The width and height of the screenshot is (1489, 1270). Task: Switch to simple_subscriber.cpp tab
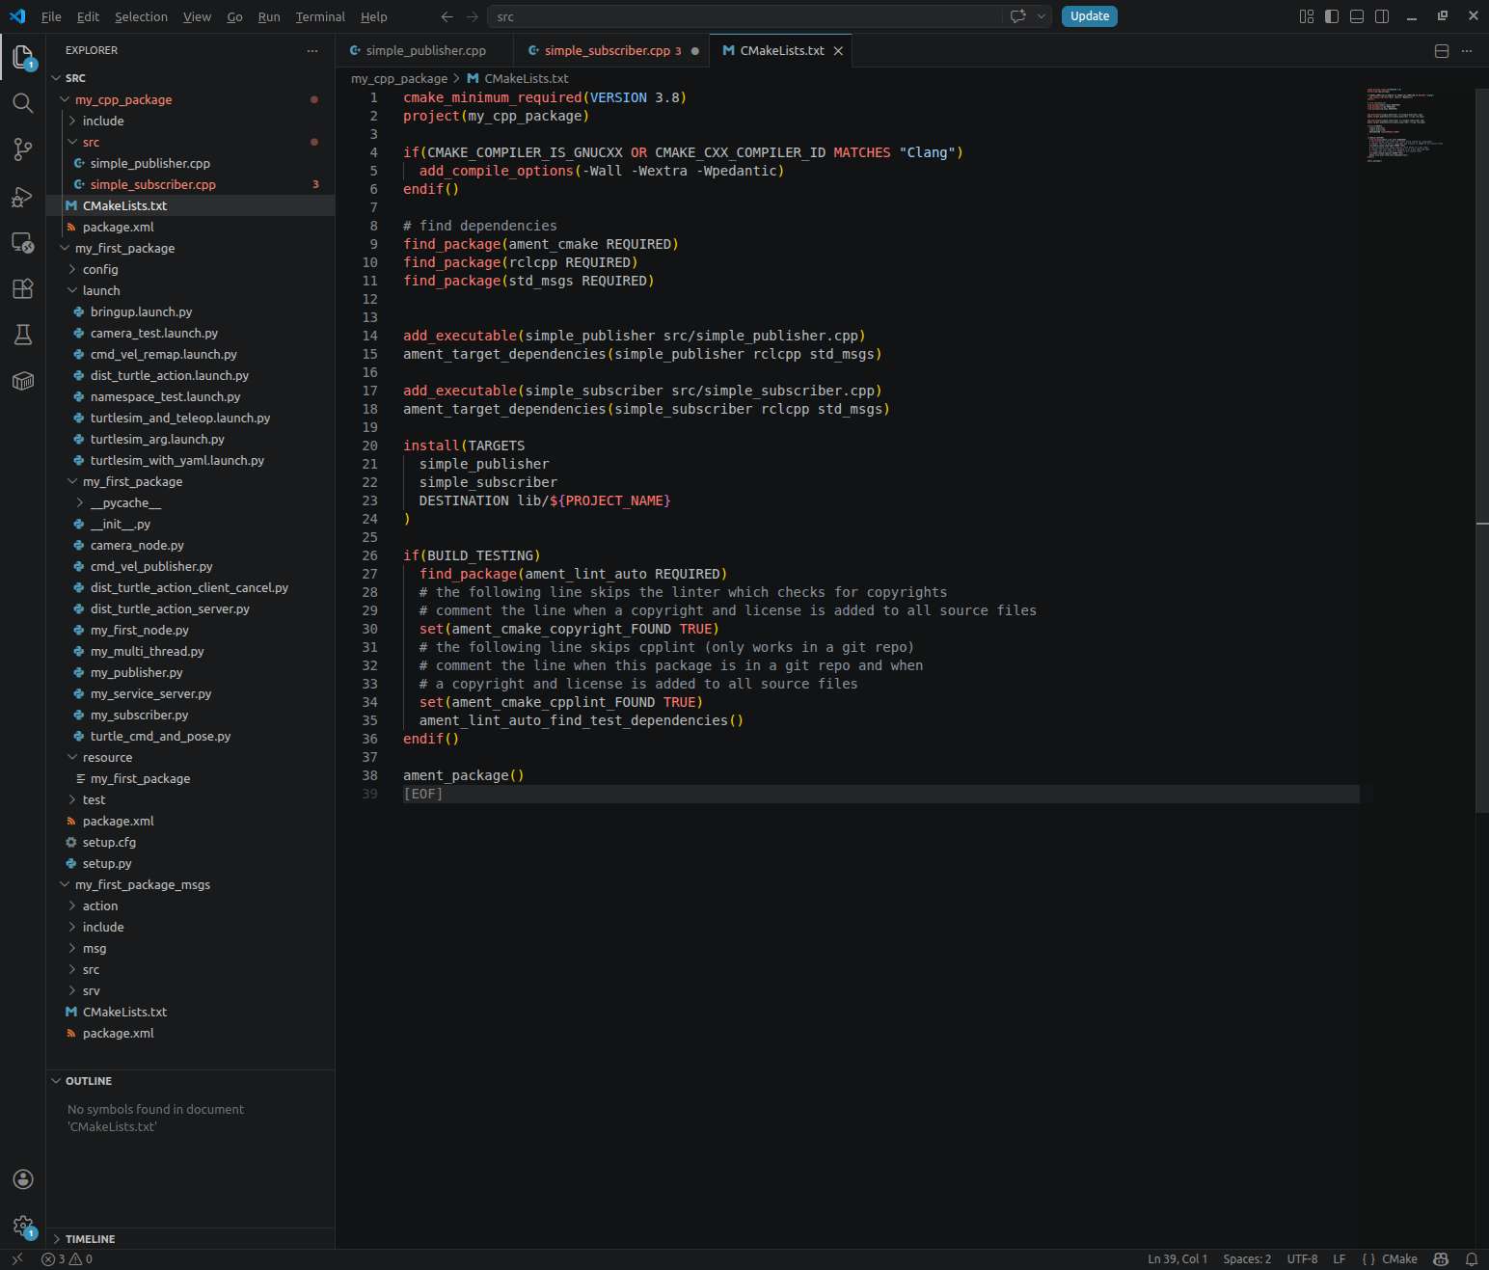coord(610,51)
